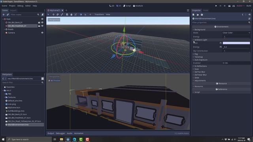Add a new node in Scene dock
The width and height of the screenshot is (253, 142).
tap(4, 15)
